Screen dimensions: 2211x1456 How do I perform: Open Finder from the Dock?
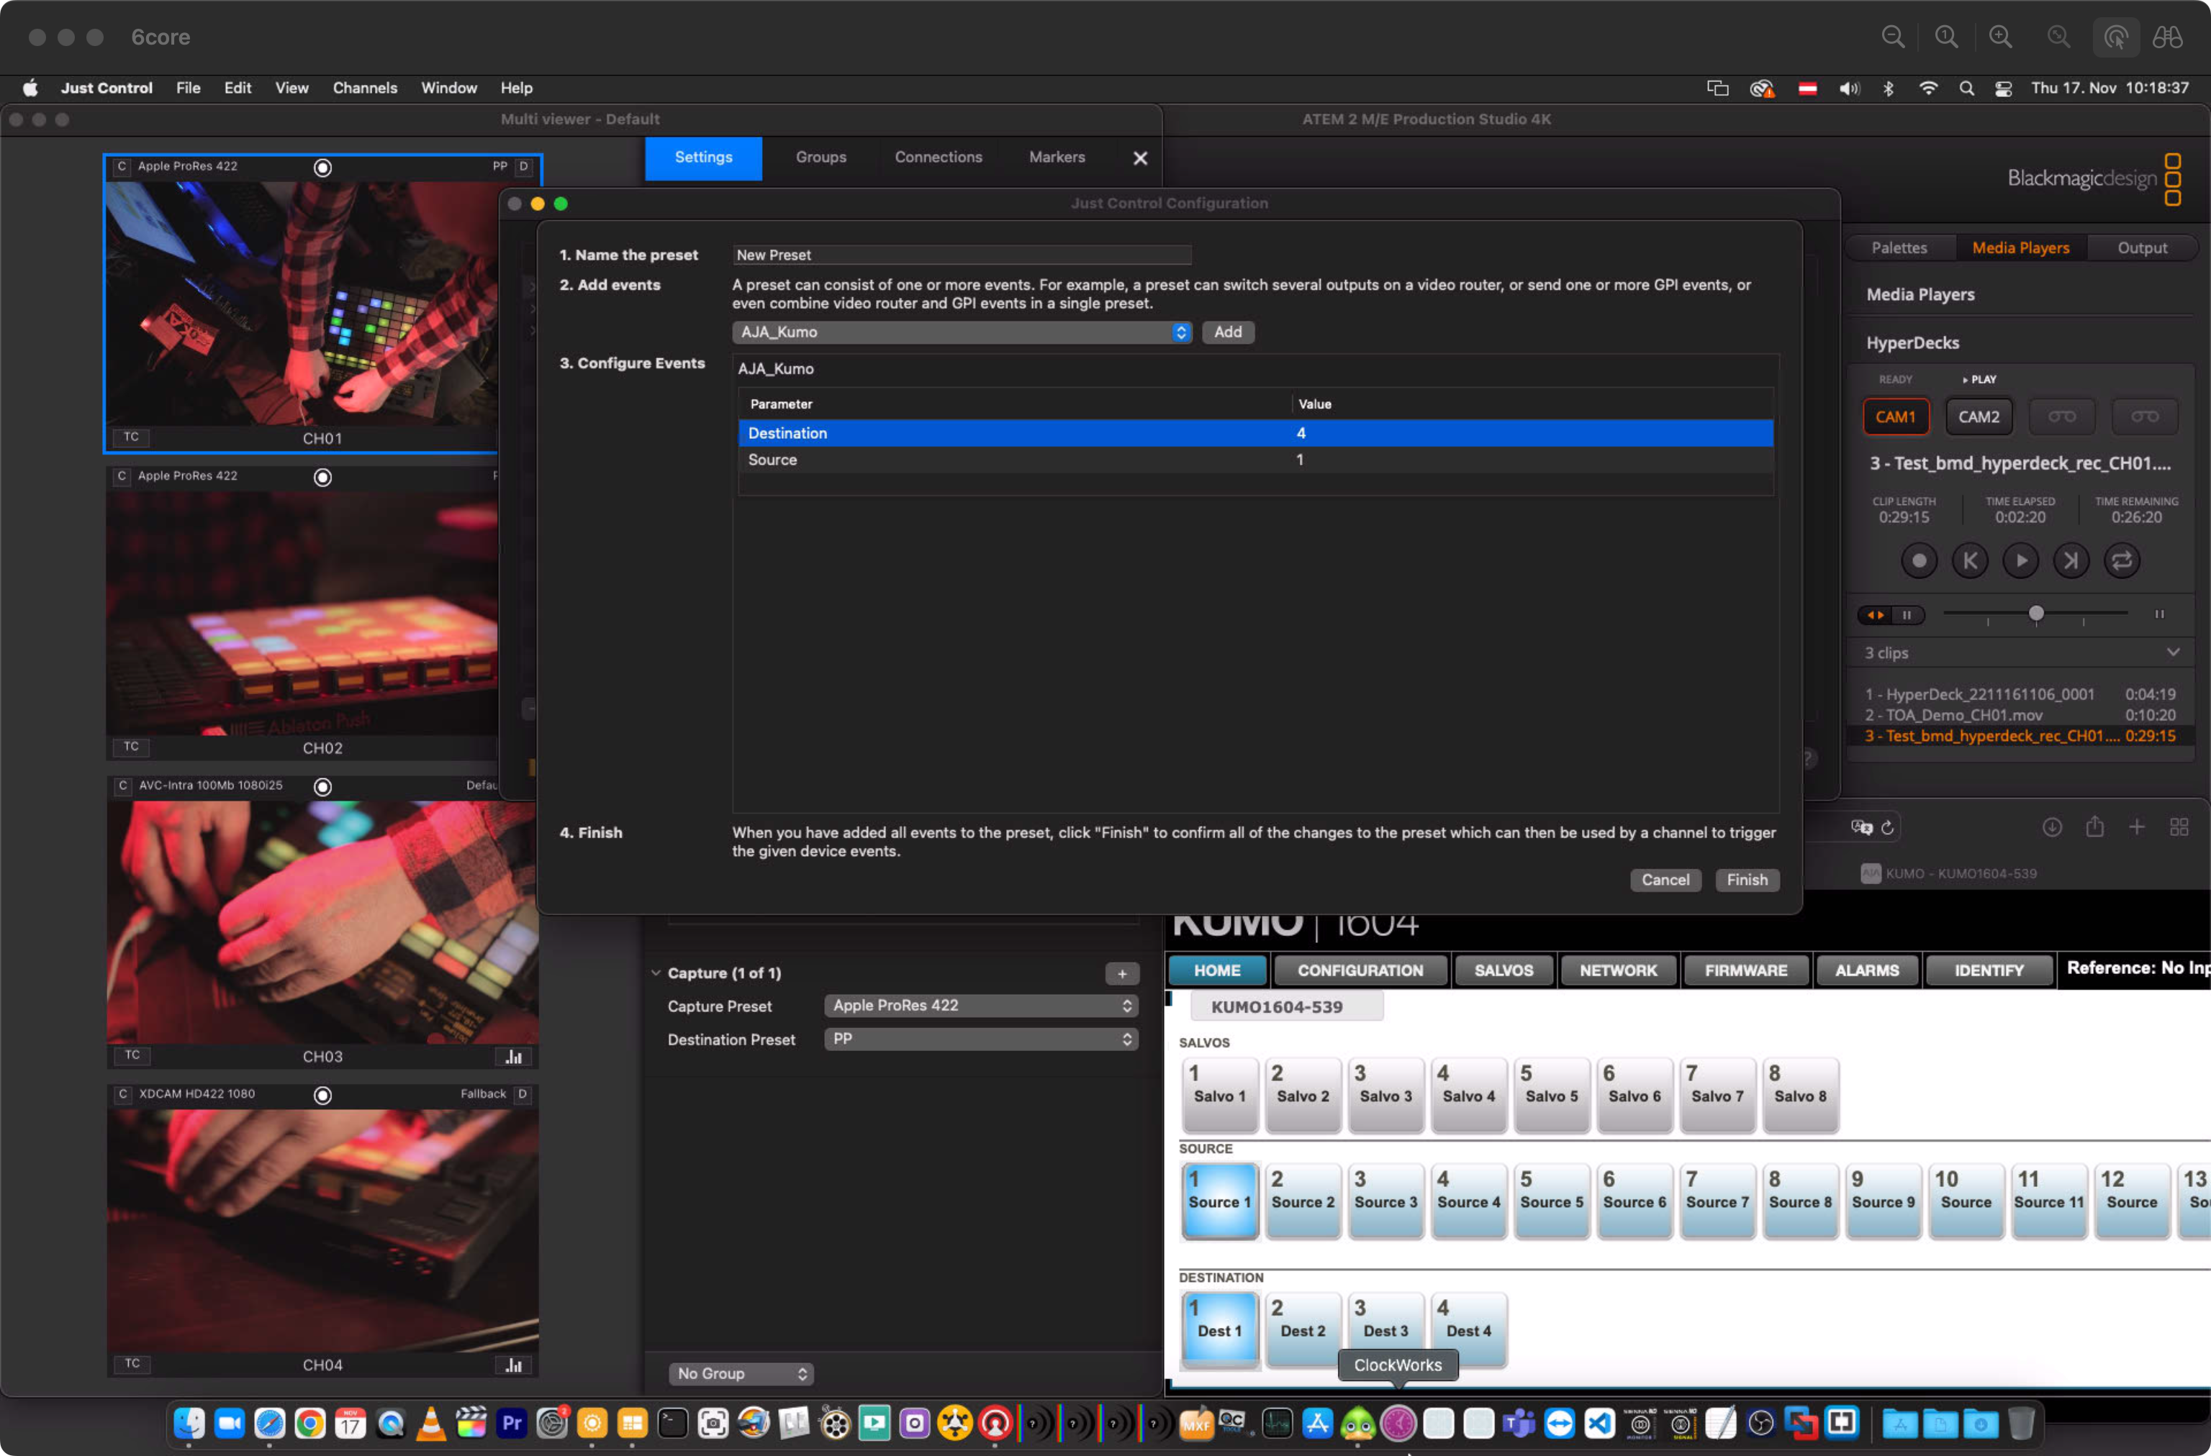tap(189, 1423)
